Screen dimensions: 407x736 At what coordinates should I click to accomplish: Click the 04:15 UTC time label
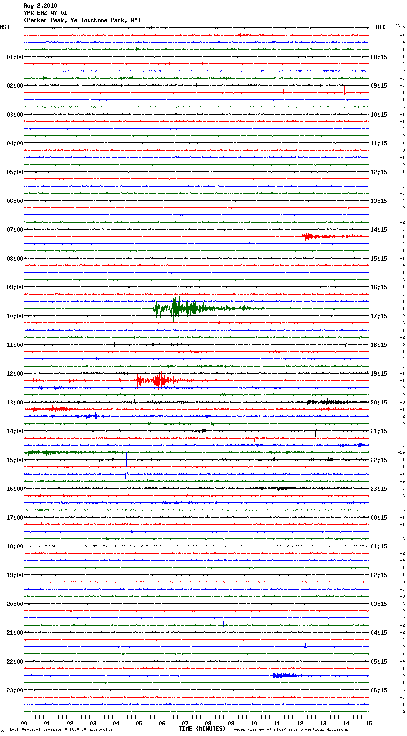pyautogui.click(x=379, y=633)
